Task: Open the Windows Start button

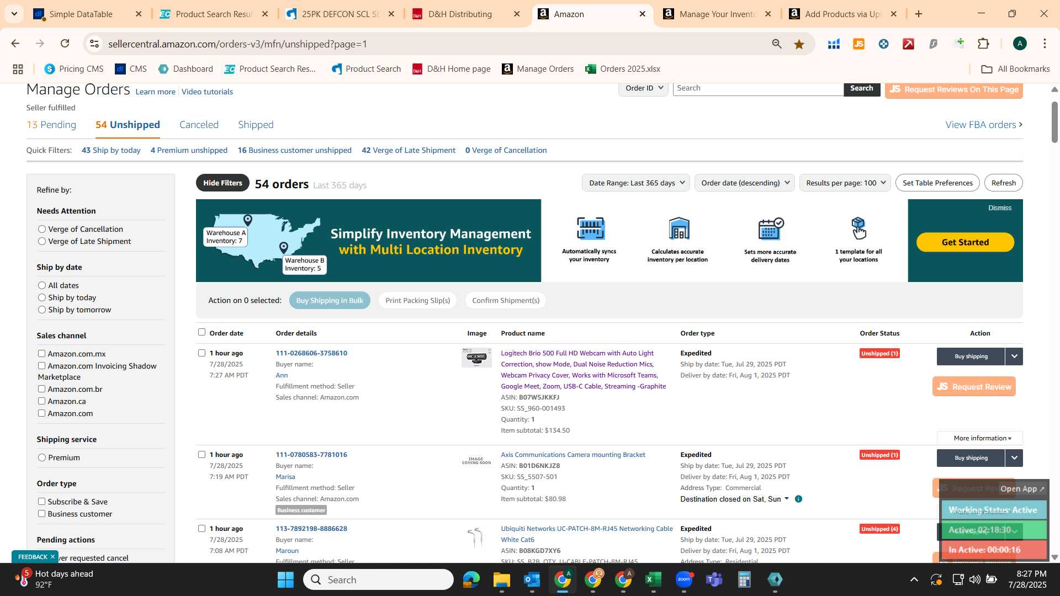Action: click(285, 579)
